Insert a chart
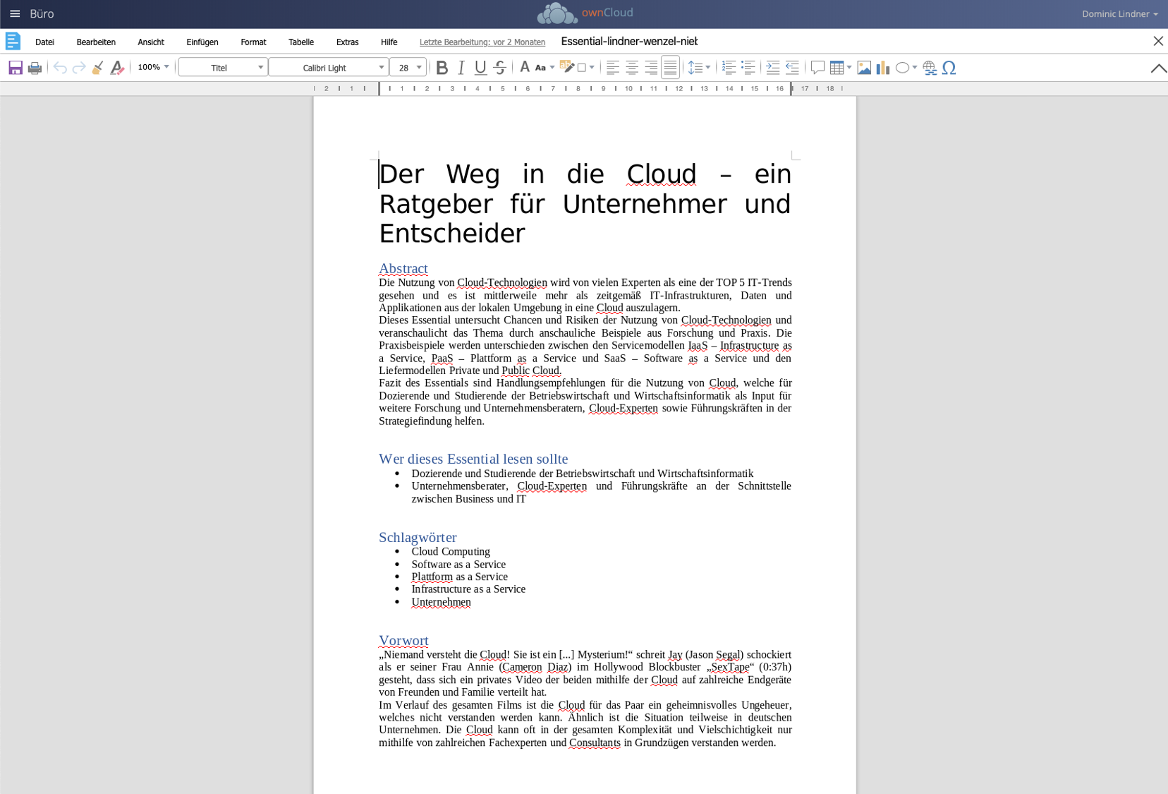Viewport: 1168px width, 794px height. pos(883,68)
